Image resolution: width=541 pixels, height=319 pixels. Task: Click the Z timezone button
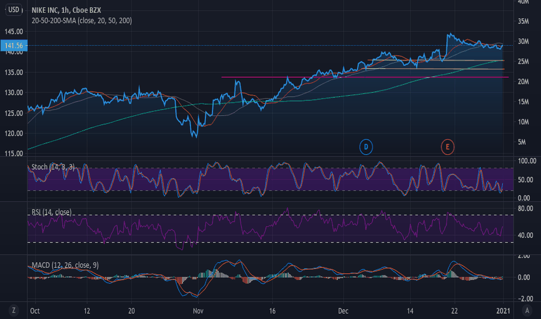[13, 310]
